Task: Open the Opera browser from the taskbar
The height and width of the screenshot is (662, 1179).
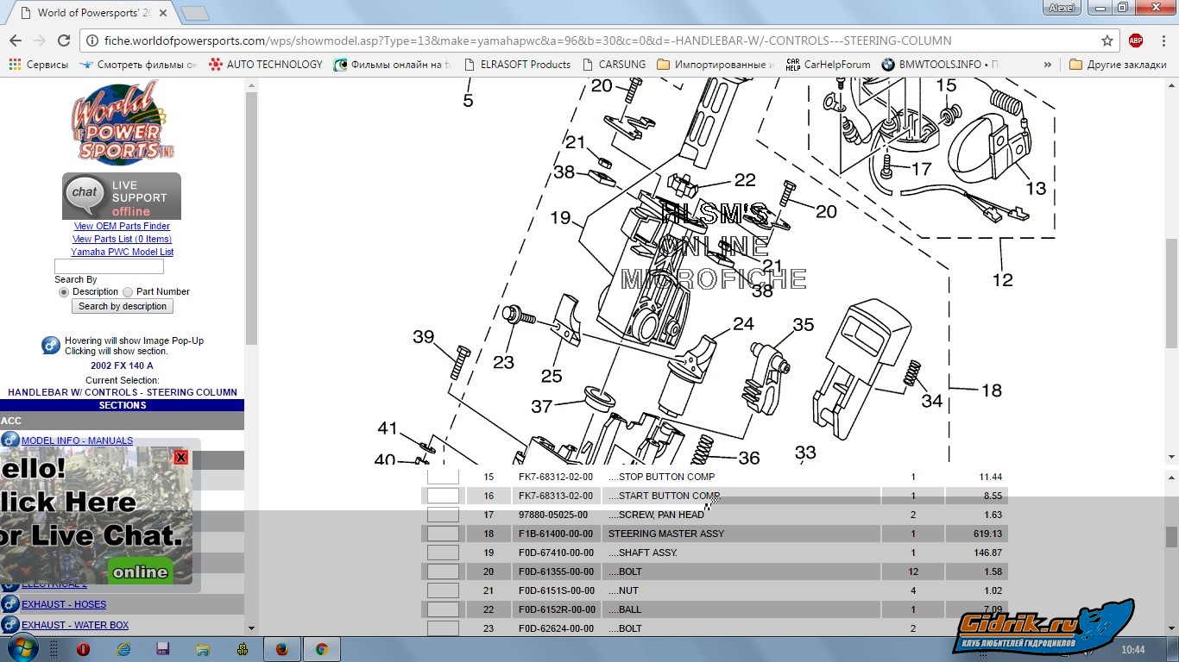Action: click(84, 649)
